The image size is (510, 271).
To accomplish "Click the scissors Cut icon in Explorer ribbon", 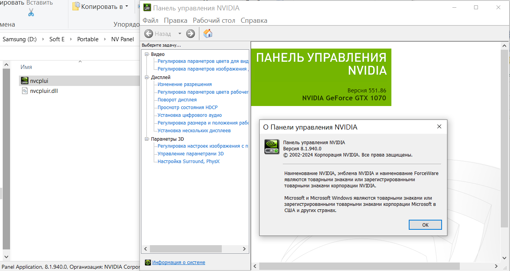I will [x=31, y=12].
